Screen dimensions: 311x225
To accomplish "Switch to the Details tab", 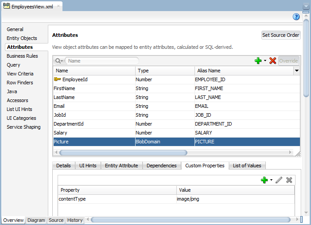I will pyautogui.click(x=63, y=166).
